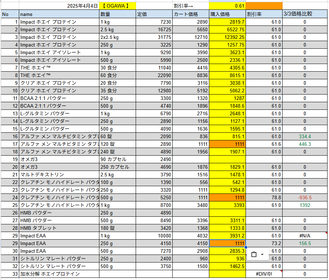Image resolution: width=329 pixels, height=280 pixels.
Task: Click the name header cell
Action: (59, 14)
